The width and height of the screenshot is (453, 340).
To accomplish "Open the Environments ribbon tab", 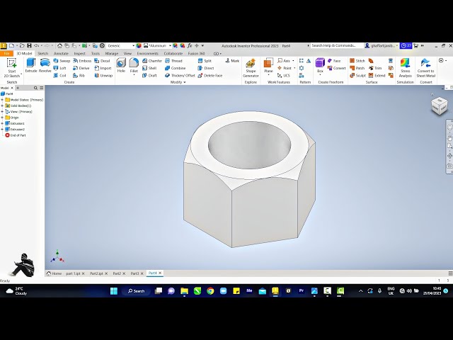I will pyautogui.click(x=148, y=54).
